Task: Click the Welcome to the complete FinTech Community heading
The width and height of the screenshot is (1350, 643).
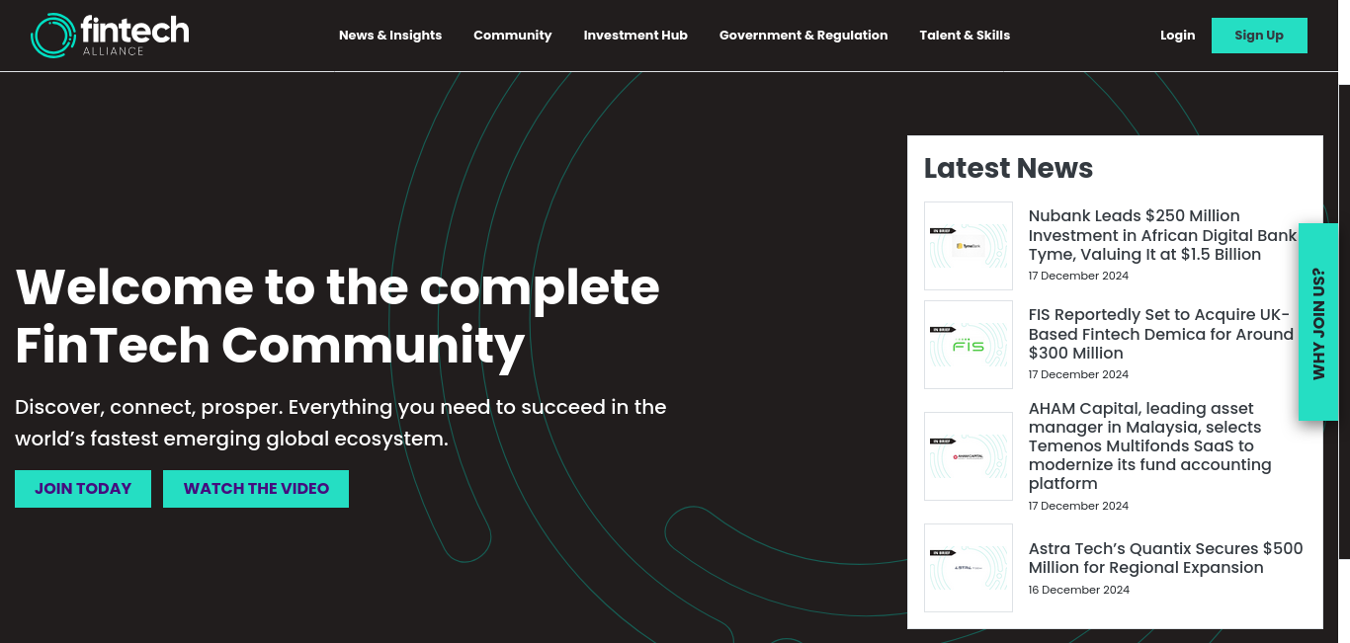Action: (x=337, y=316)
